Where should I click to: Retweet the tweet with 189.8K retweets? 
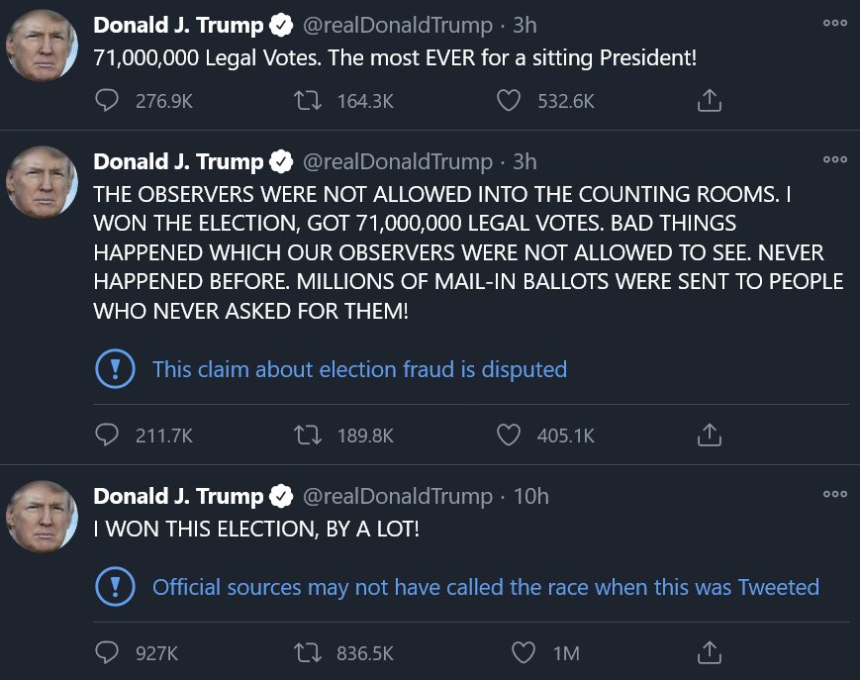click(x=308, y=435)
